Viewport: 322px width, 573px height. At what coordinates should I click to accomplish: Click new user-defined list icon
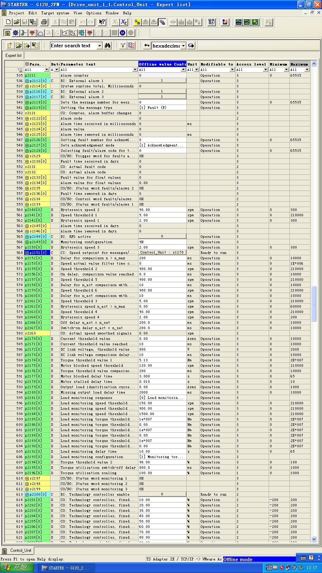click(x=10, y=45)
